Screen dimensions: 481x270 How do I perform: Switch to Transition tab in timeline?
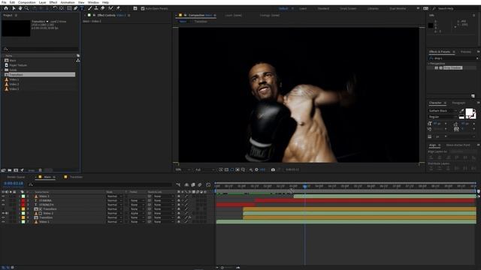click(x=76, y=177)
